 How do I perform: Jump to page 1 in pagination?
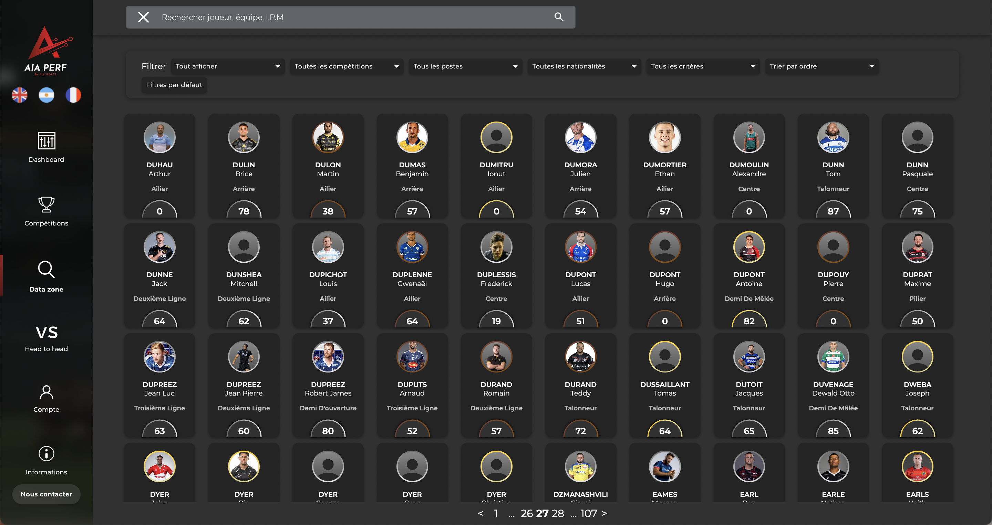496,513
